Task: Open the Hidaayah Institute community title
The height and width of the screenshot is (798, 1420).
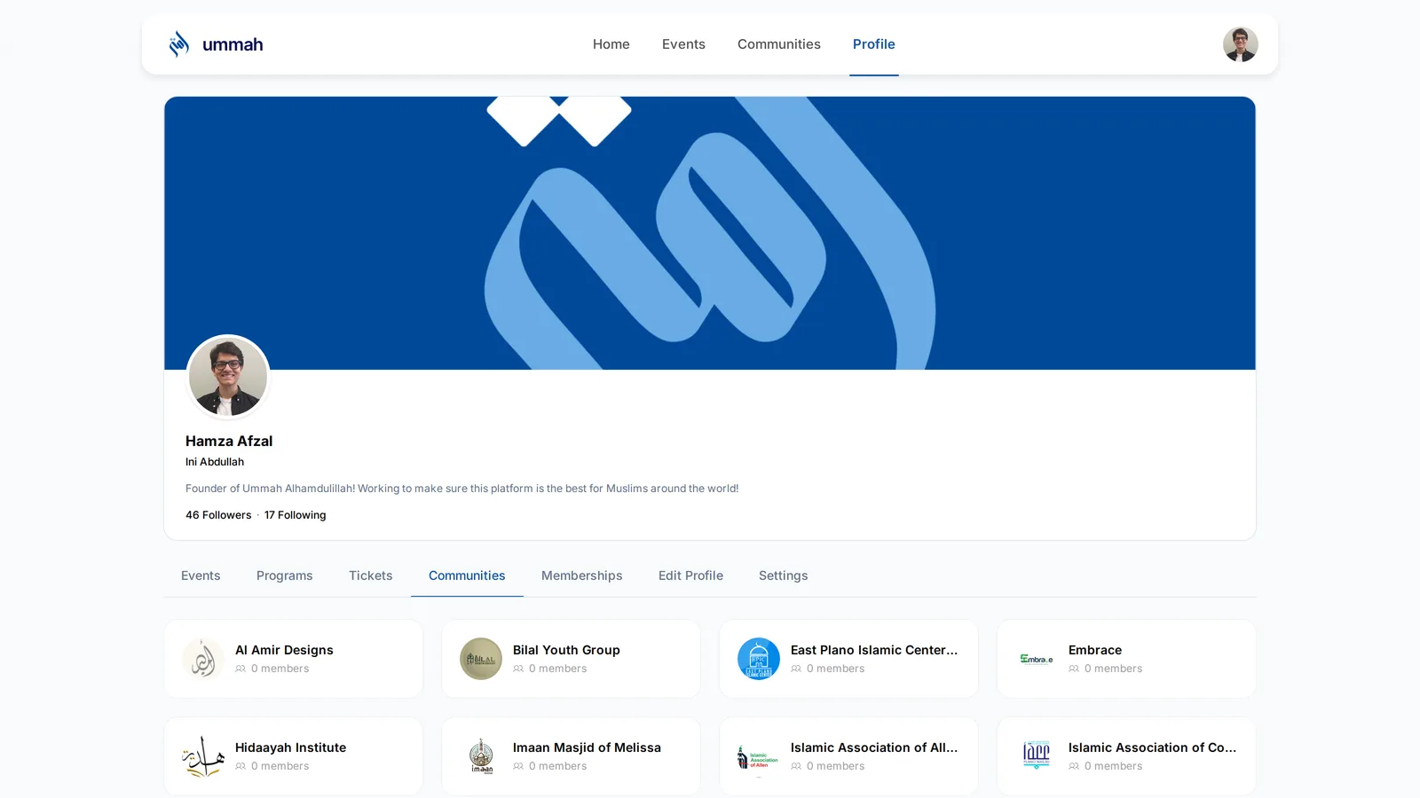Action: 290,747
